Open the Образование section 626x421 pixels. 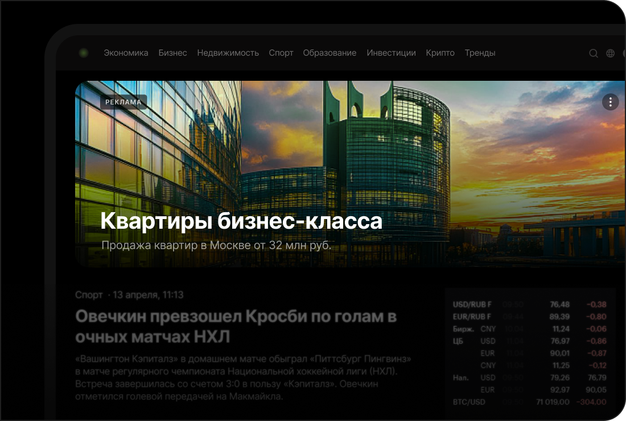pos(330,53)
